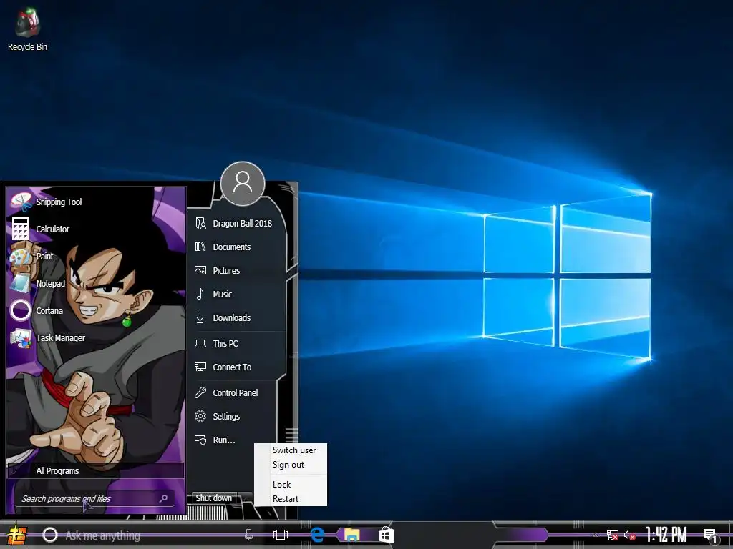Open Task View on the taskbar
Screen dimensions: 733x549
point(281,535)
